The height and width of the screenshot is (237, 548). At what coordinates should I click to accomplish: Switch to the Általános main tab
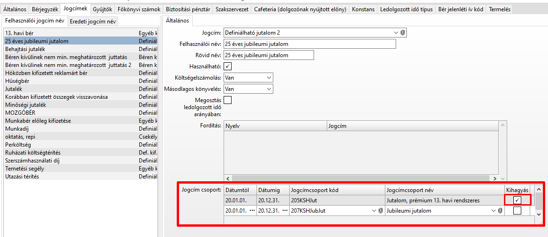pos(14,9)
